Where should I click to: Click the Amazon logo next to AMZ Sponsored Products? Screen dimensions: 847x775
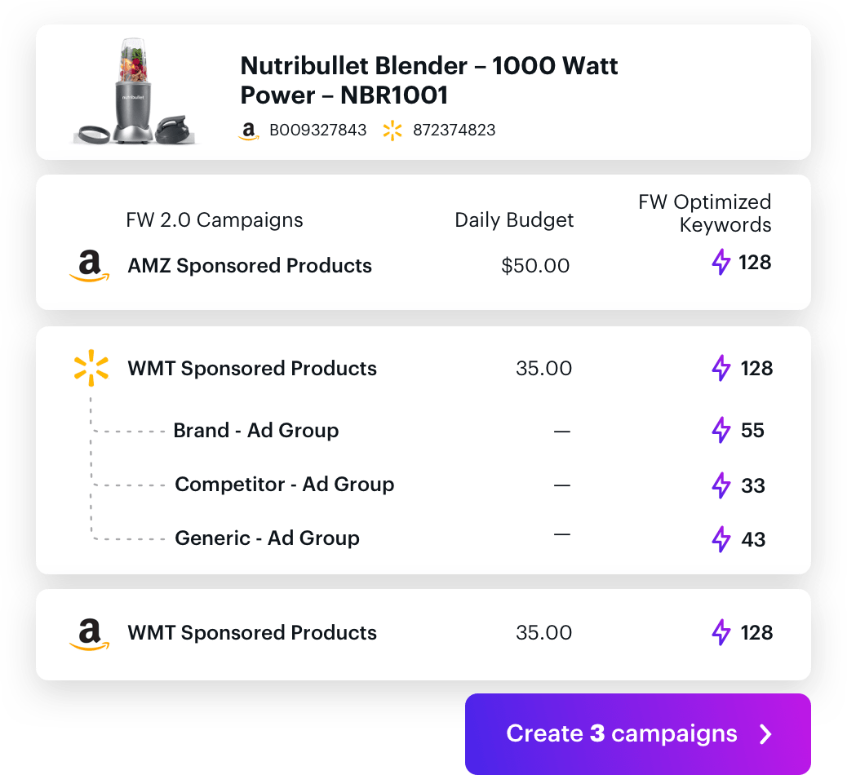point(90,266)
